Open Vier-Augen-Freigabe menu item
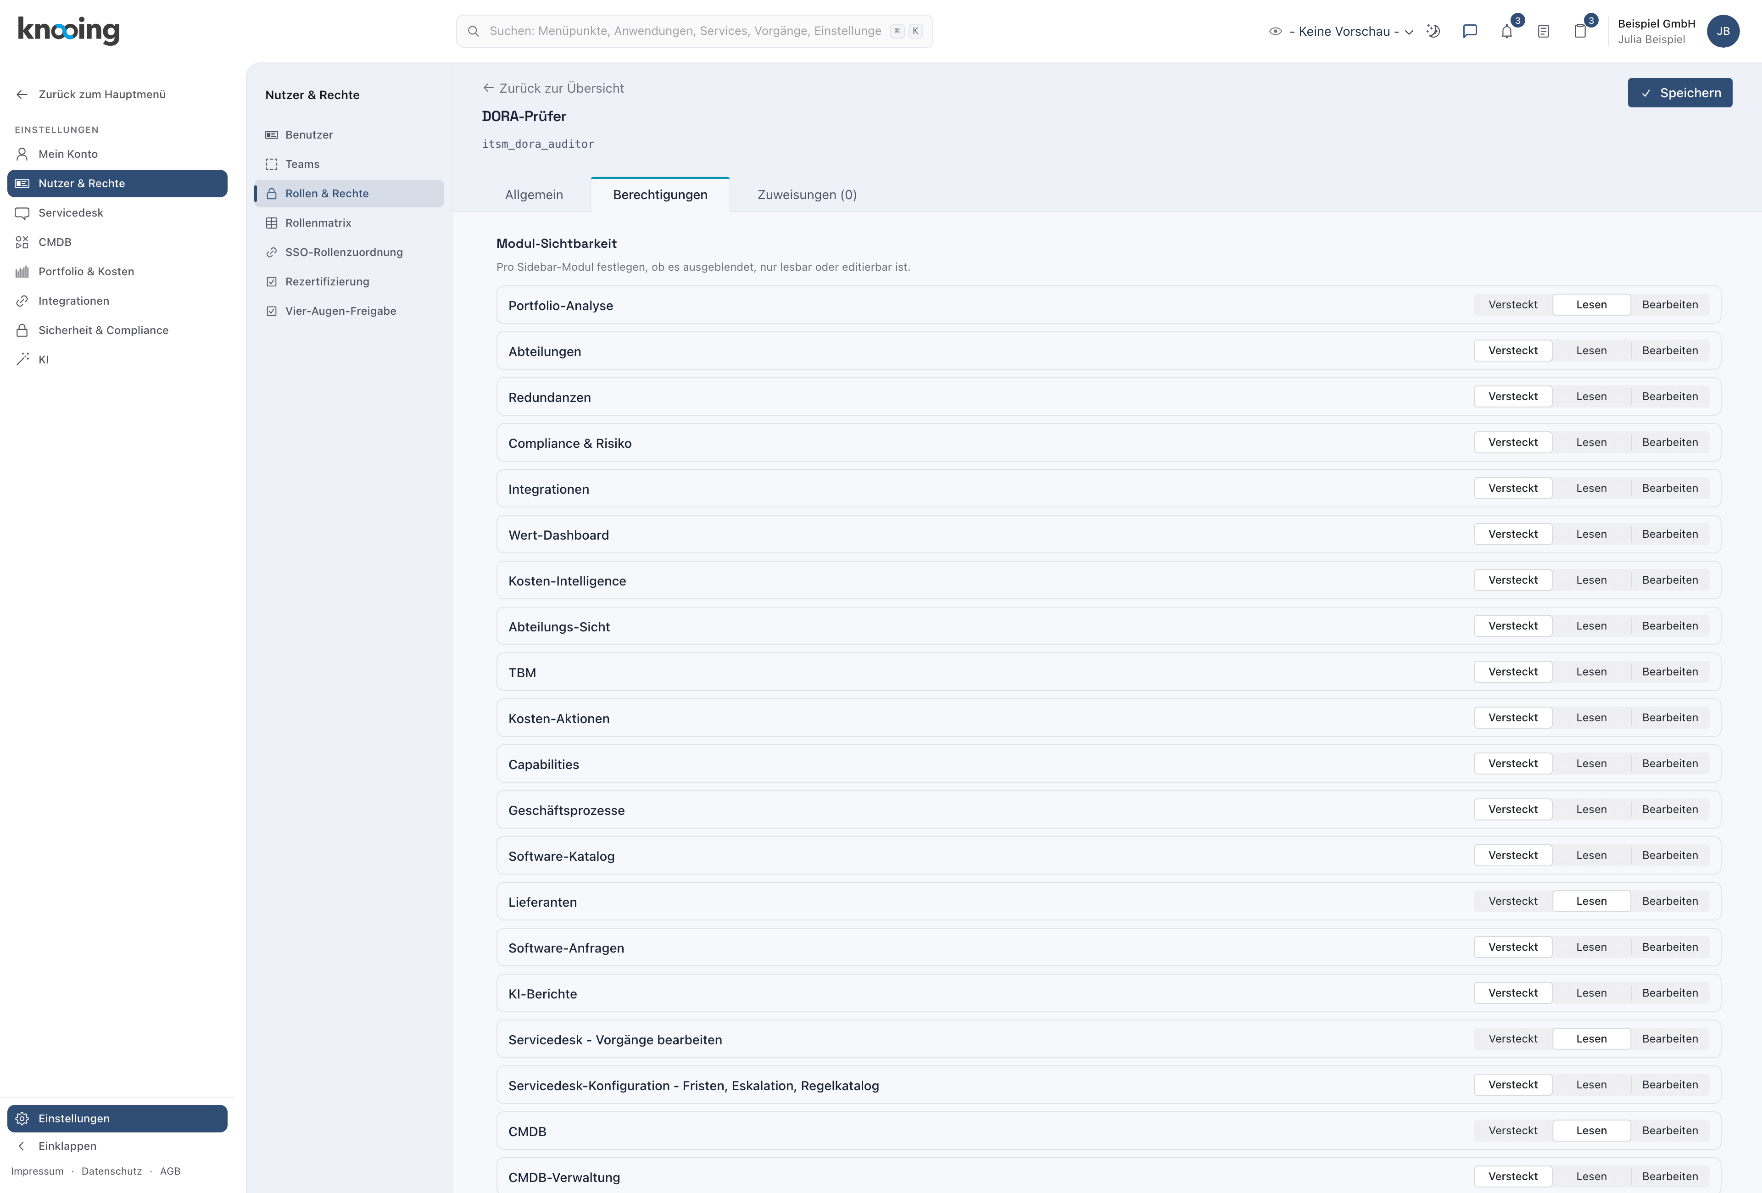This screenshot has width=1762, height=1193. (x=349, y=312)
